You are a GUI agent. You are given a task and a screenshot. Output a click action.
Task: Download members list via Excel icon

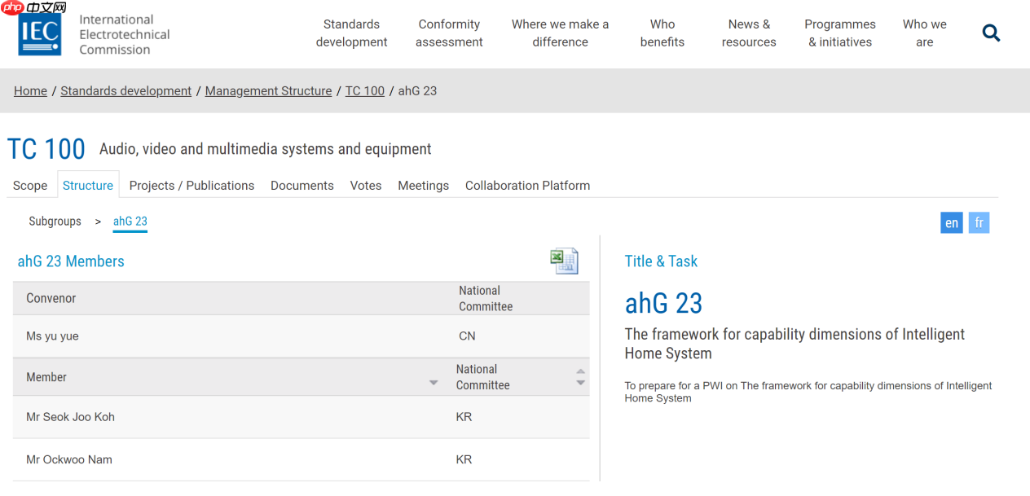564,261
